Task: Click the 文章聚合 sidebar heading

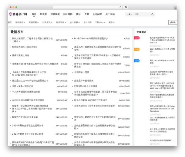Action: pos(141,32)
